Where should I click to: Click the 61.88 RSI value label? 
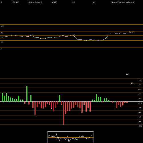[x=132, y=32]
